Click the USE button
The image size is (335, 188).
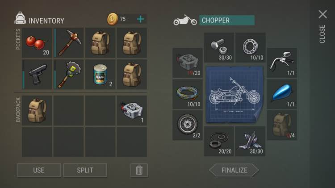click(39, 170)
